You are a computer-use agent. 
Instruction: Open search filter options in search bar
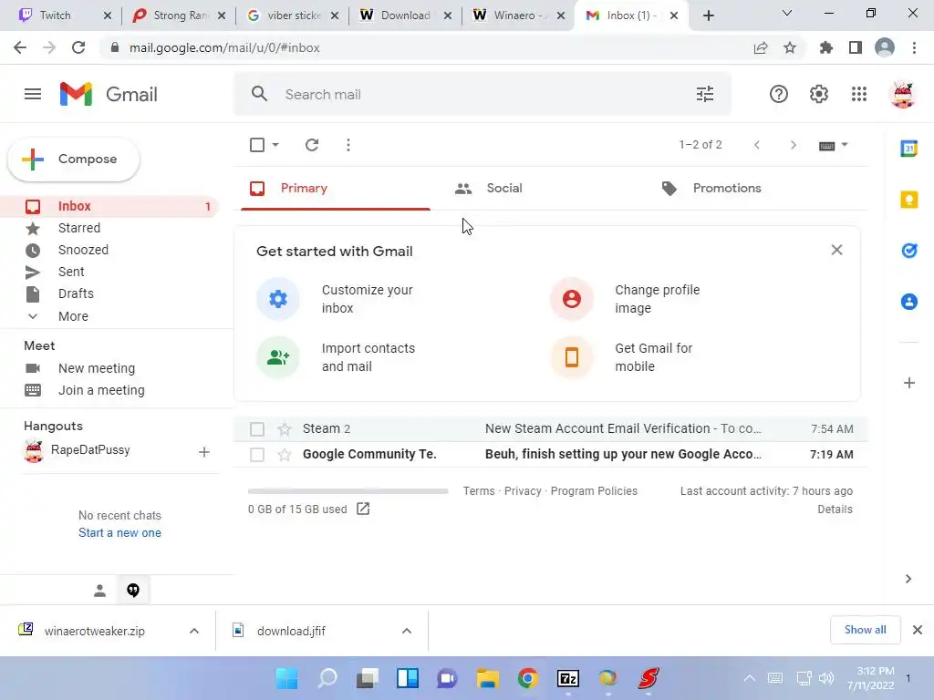pos(705,94)
